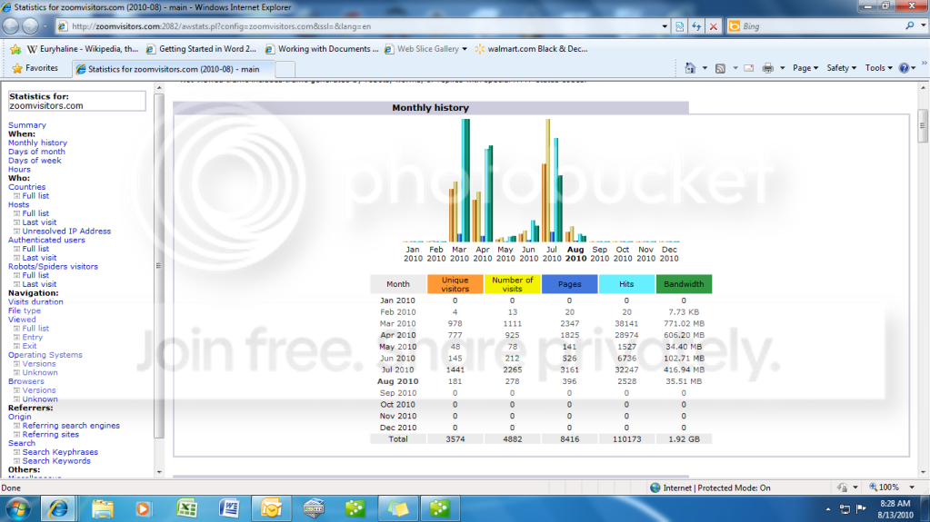Click the Favorites star button
Screen dimensions: 930x522
coord(35,68)
